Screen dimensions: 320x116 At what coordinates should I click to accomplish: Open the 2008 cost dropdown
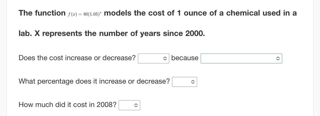129,105
